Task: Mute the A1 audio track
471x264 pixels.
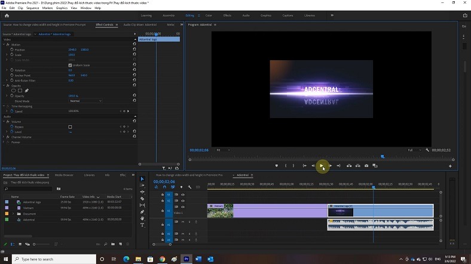Action: (183, 222)
